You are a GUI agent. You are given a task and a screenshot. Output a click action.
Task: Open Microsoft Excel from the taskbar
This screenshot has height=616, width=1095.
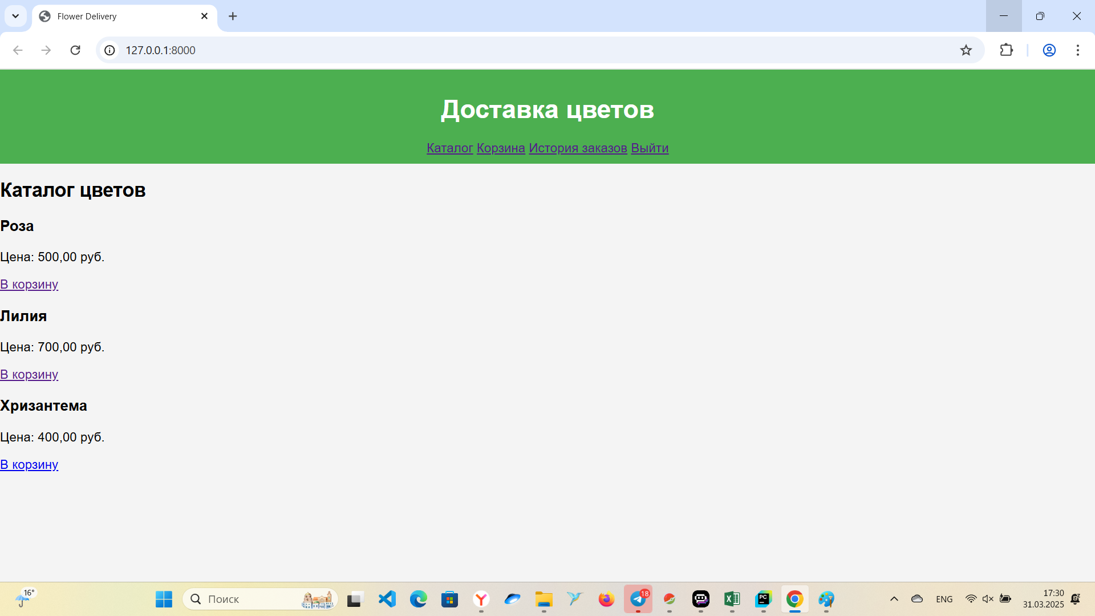click(x=732, y=599)
